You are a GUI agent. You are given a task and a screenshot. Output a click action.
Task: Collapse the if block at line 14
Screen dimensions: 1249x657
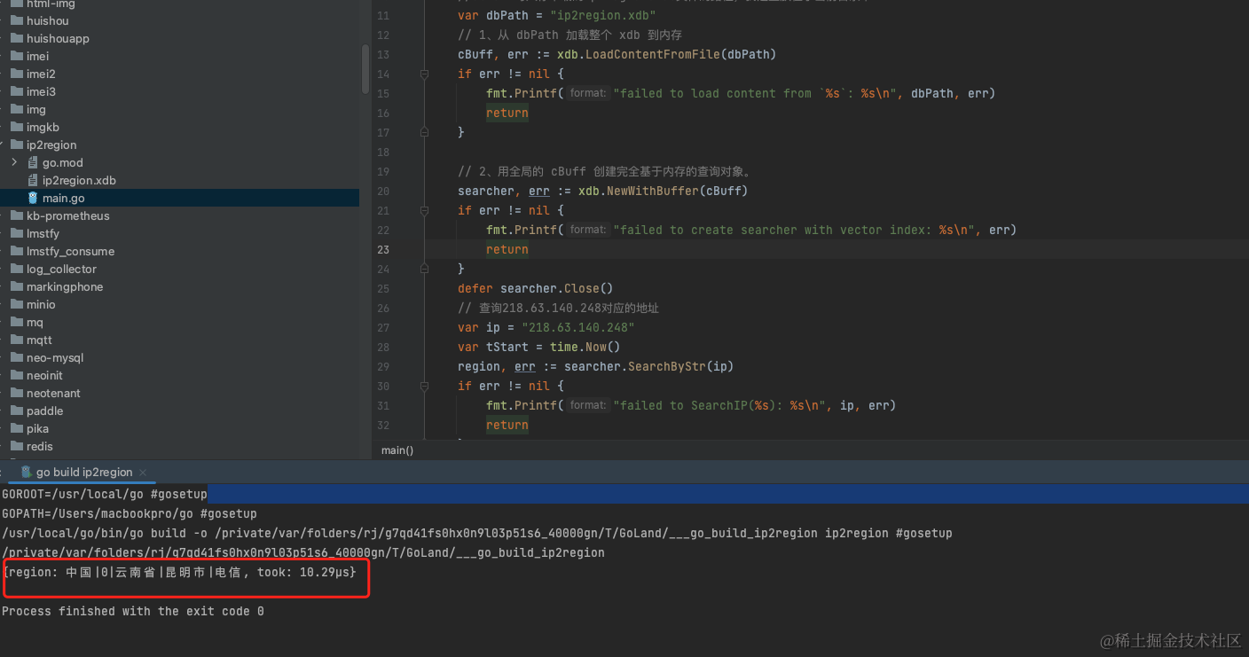tap(424, 74)
